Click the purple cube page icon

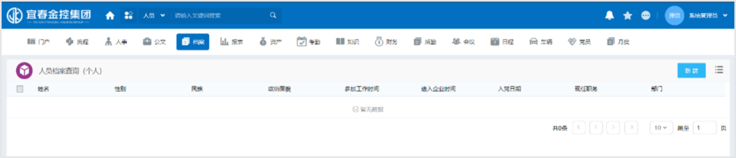24,71
